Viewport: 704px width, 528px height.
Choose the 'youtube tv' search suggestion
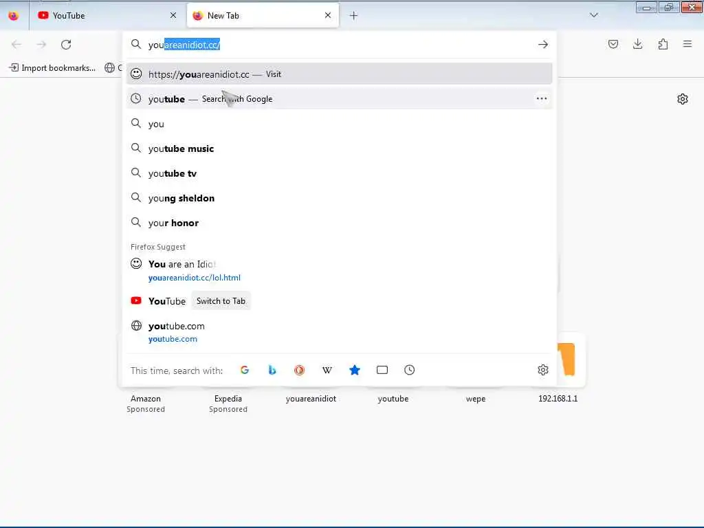(x=339, y=173)
